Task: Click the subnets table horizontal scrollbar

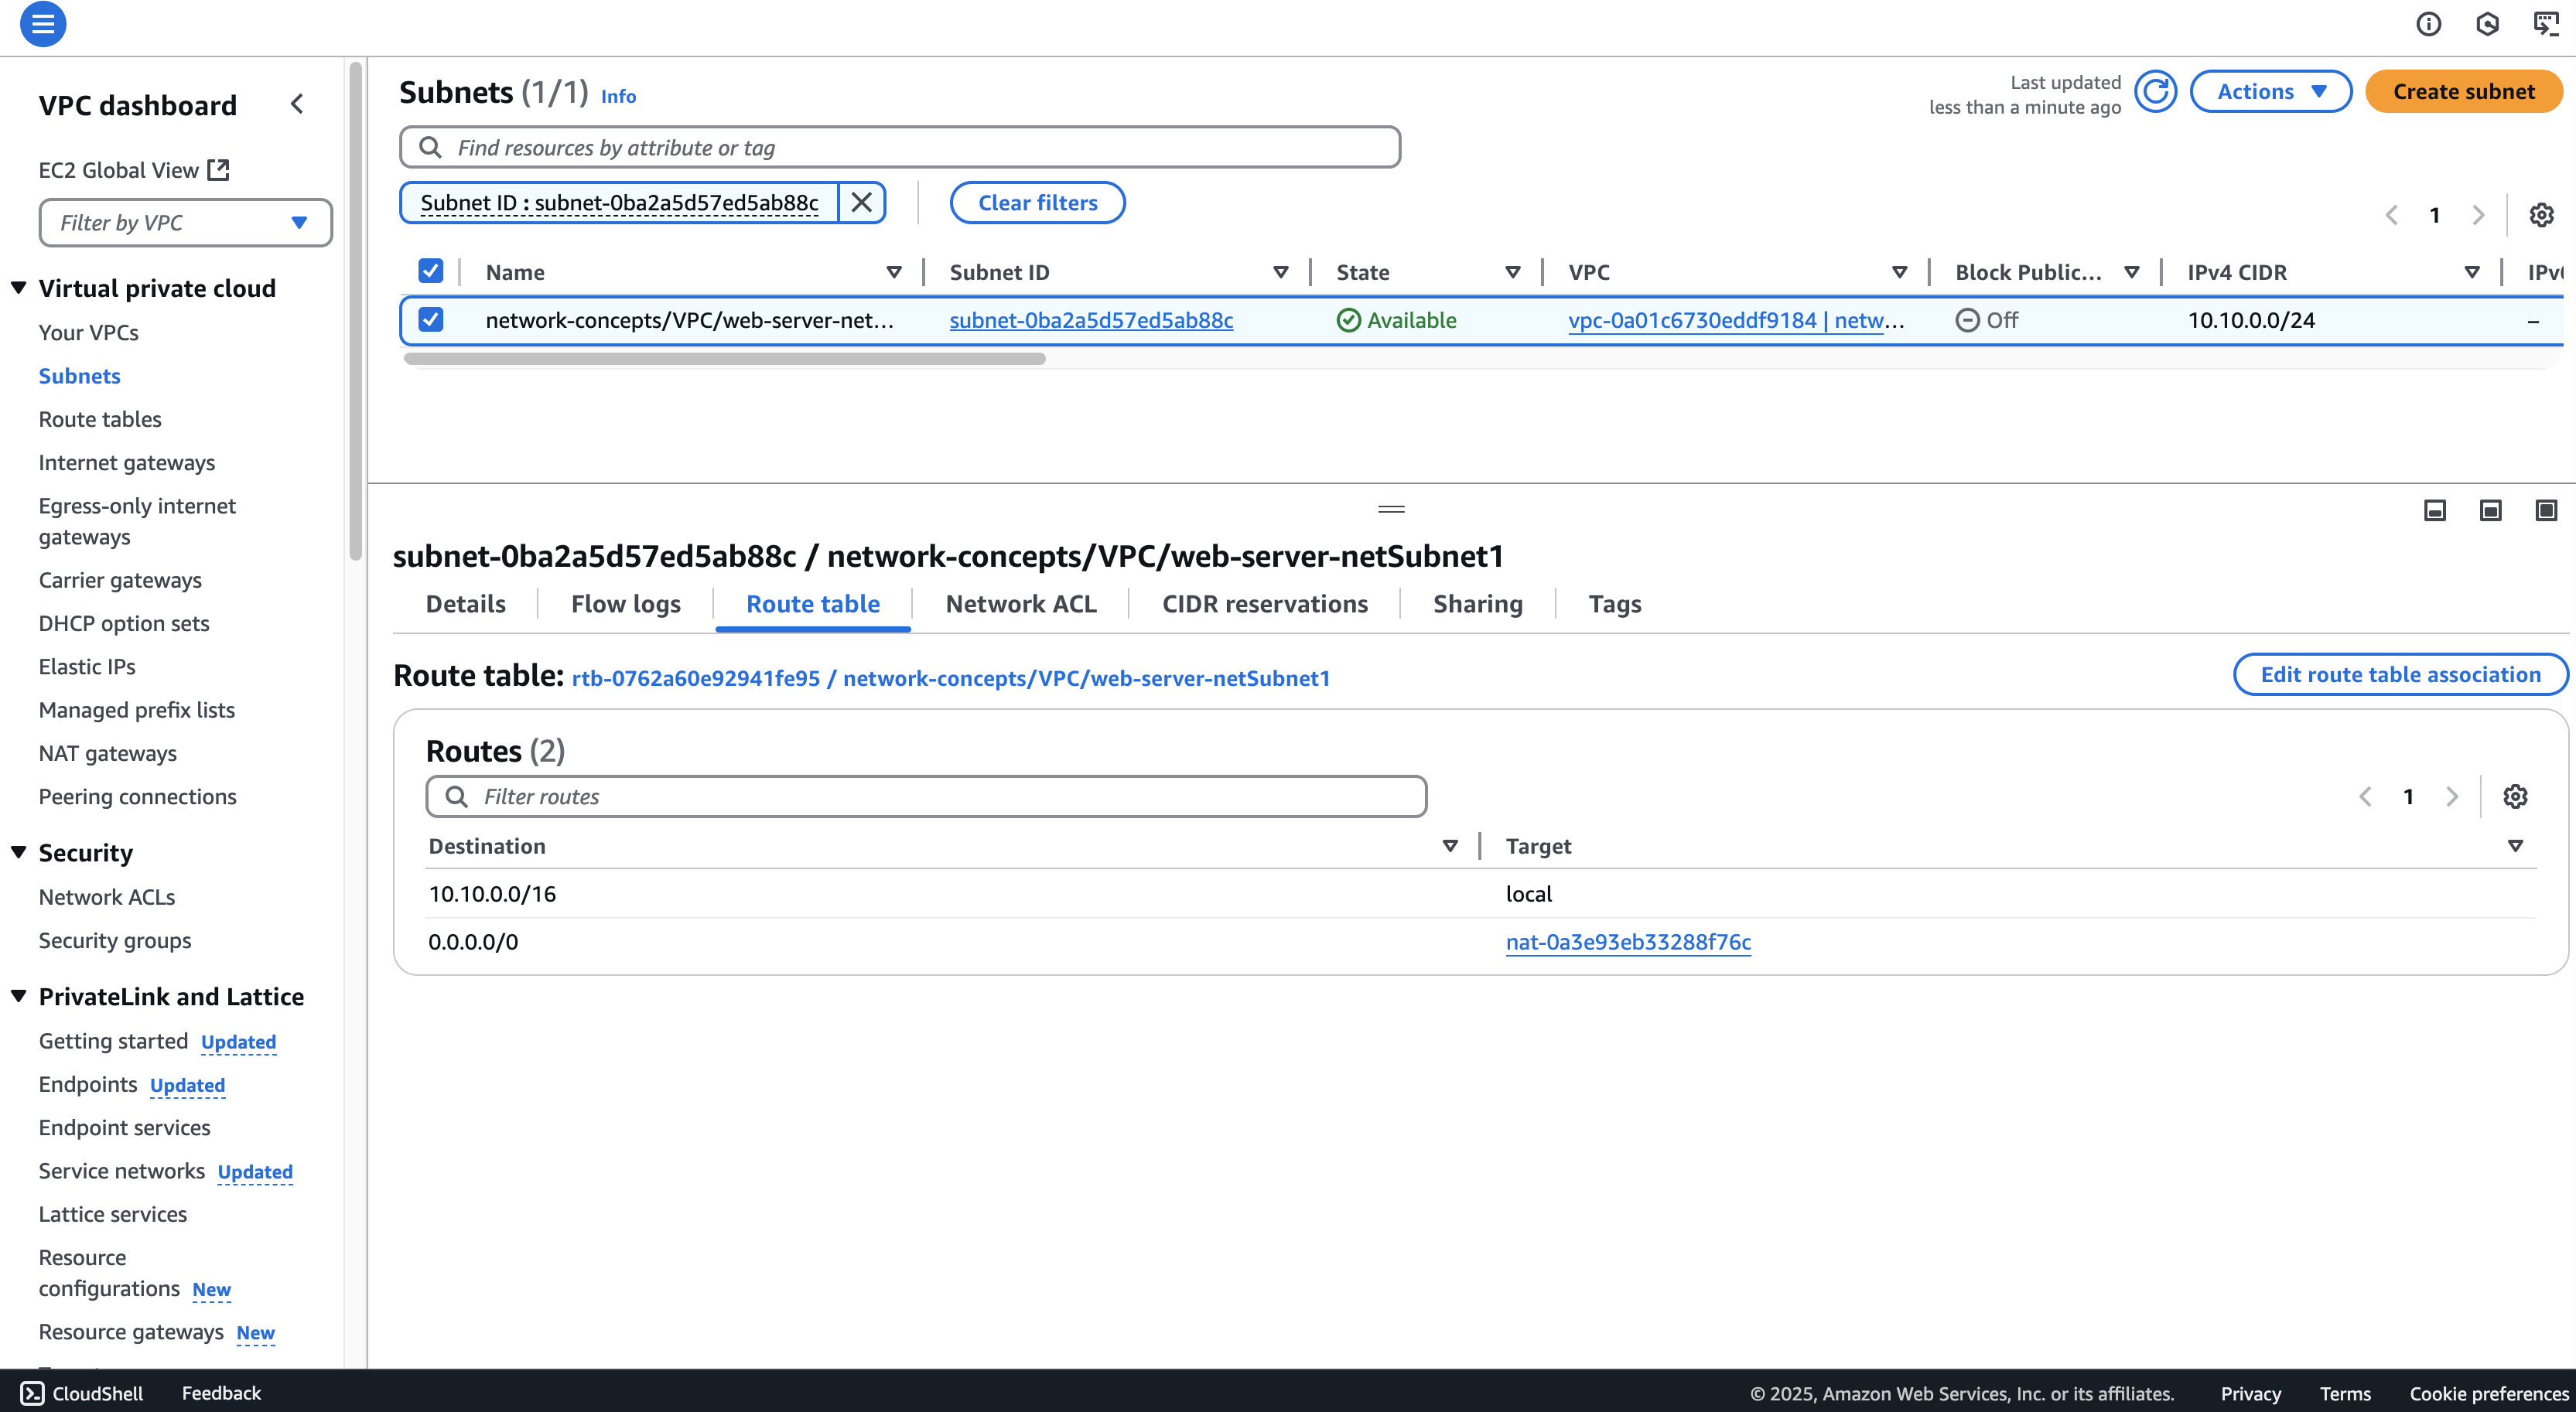Action: click(x=724, y=359)
